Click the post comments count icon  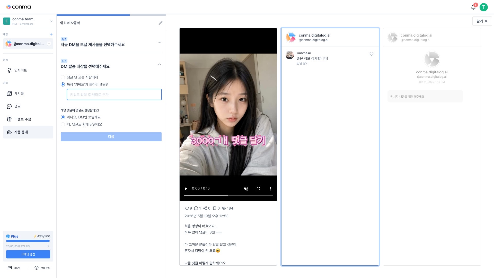196,208
